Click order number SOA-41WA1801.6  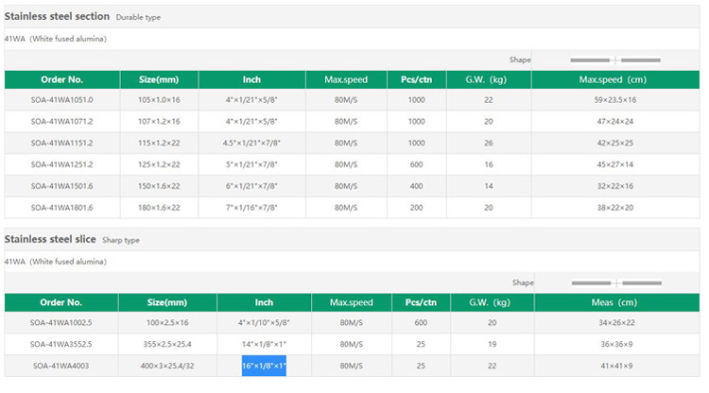tap(61, 207)
